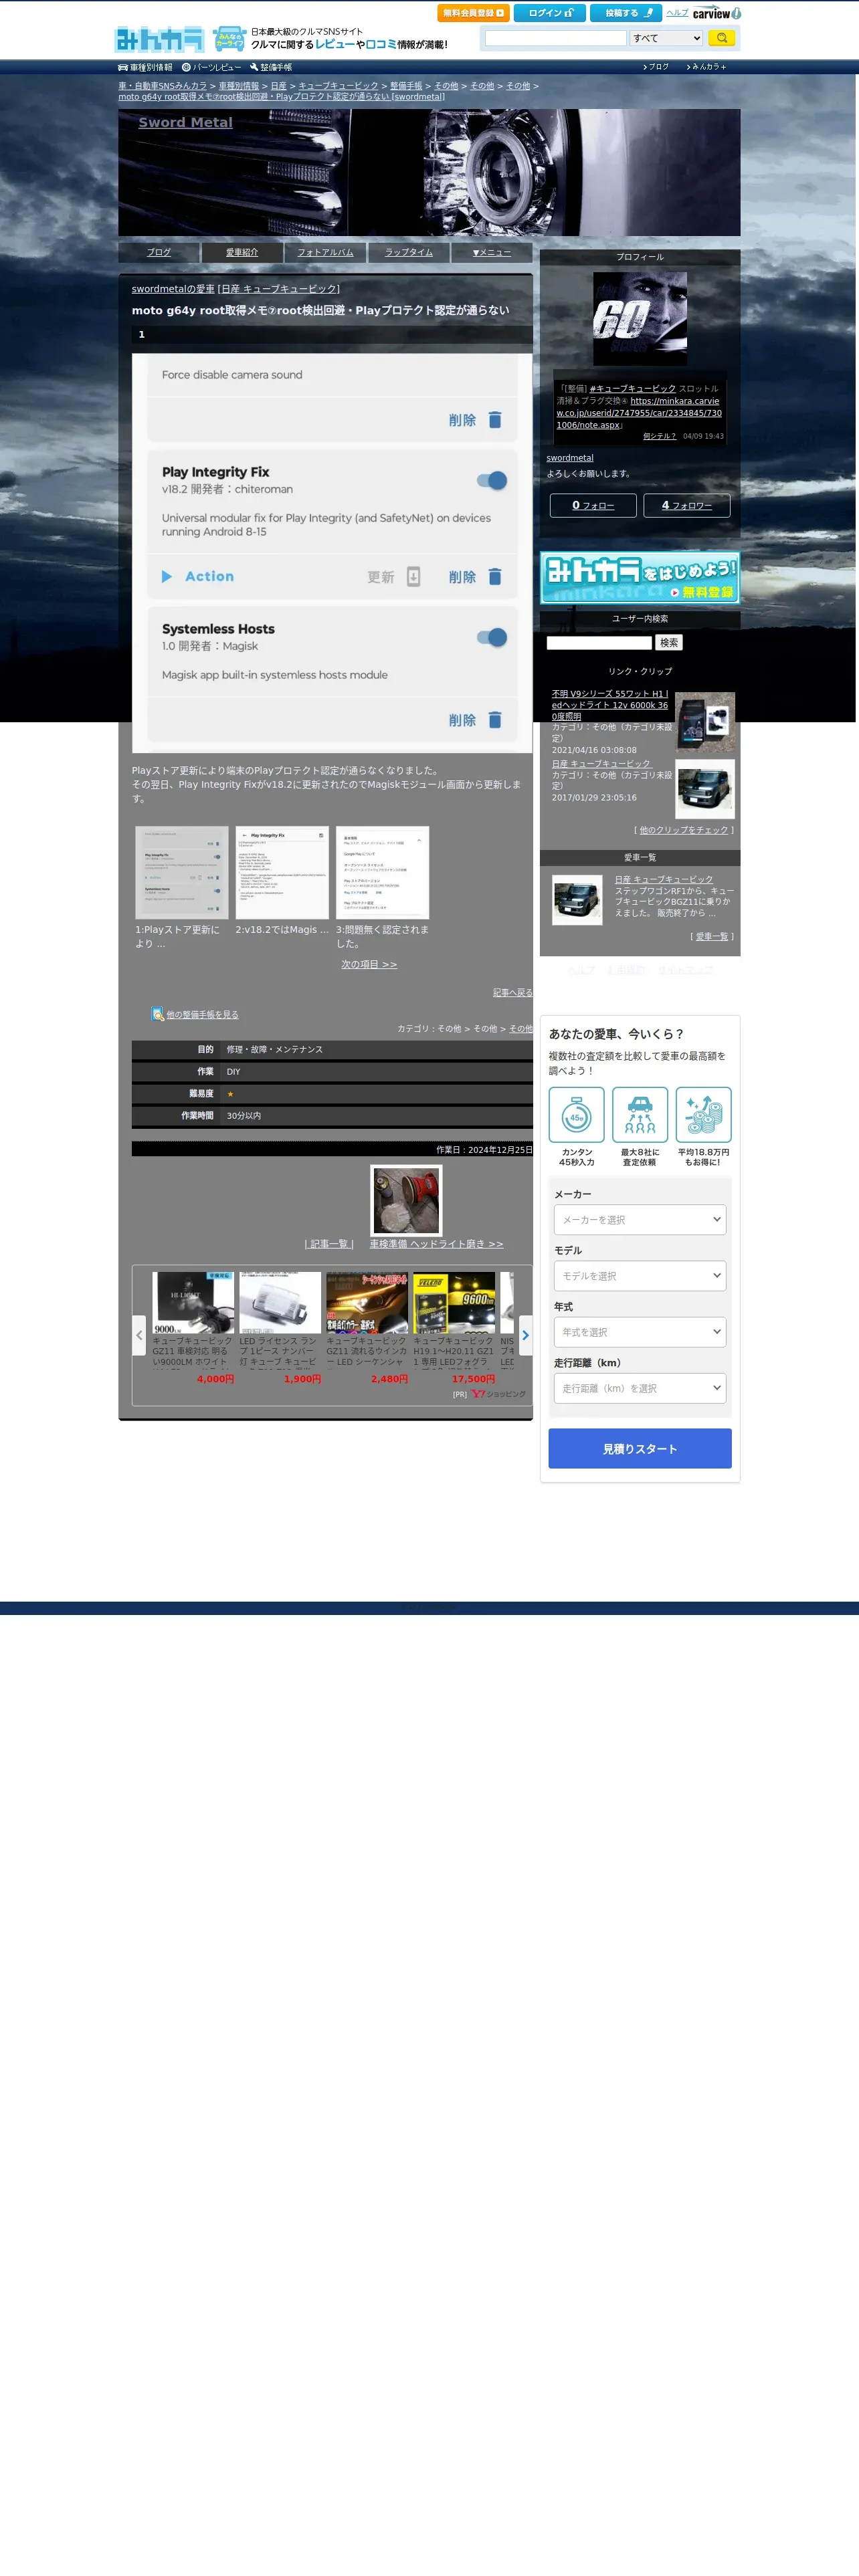Click the 4 フォロワー button

tap(686, 506)
